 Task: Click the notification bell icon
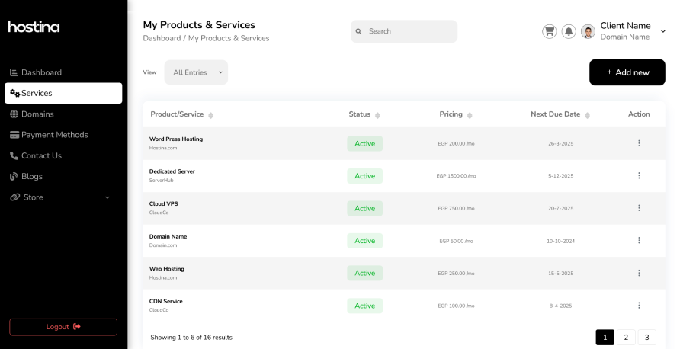[x=569, y=31]
